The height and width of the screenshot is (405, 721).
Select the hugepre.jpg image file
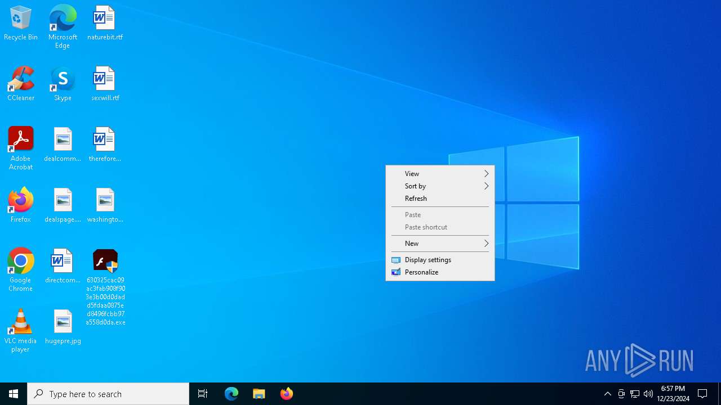click(x=63, y=327)
